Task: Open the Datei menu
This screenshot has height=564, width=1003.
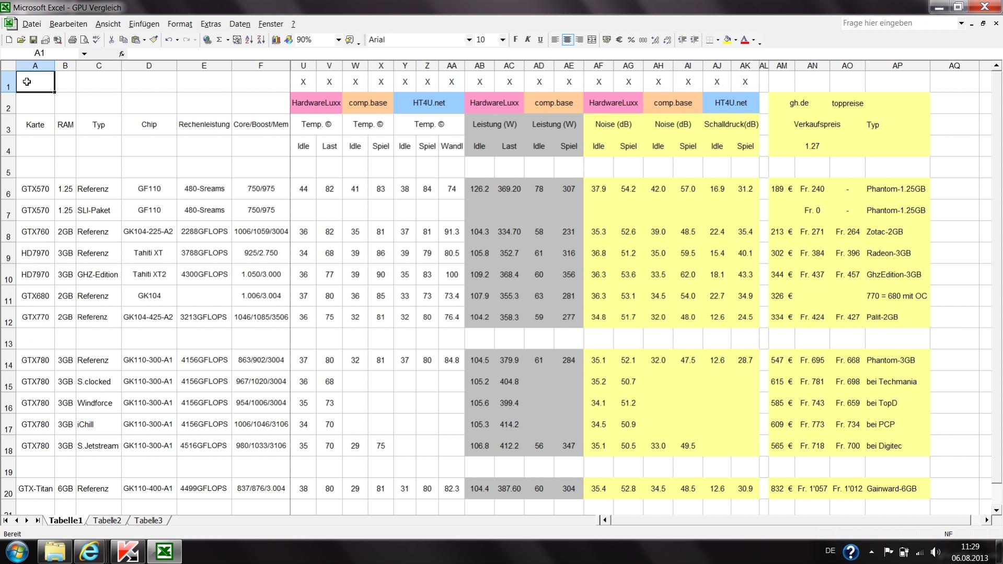Action: 31,24
